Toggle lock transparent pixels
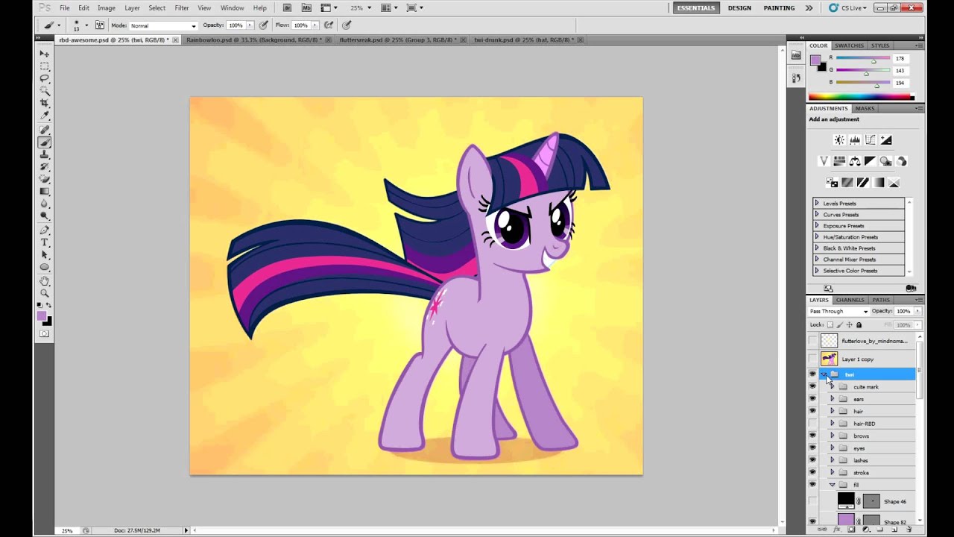This screenshot has width=954, height=537. coord(830,325)
